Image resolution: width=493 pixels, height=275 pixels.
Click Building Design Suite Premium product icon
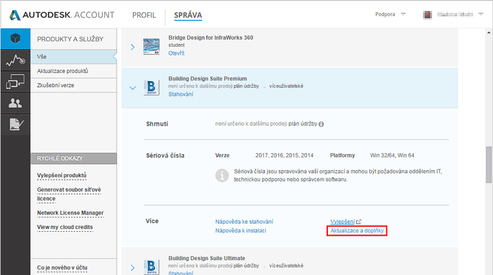(x=151, y=87)
